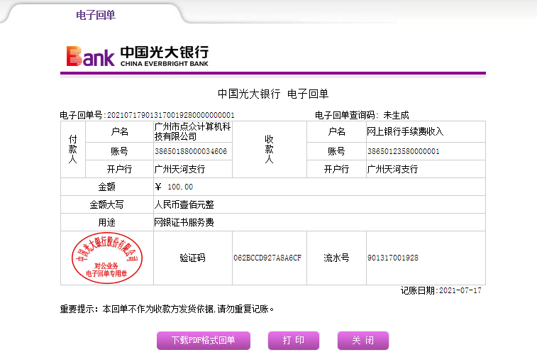Click the 重要提示 notice text
The width and height of the screenshot is (537, 362).
pos(167,309)
